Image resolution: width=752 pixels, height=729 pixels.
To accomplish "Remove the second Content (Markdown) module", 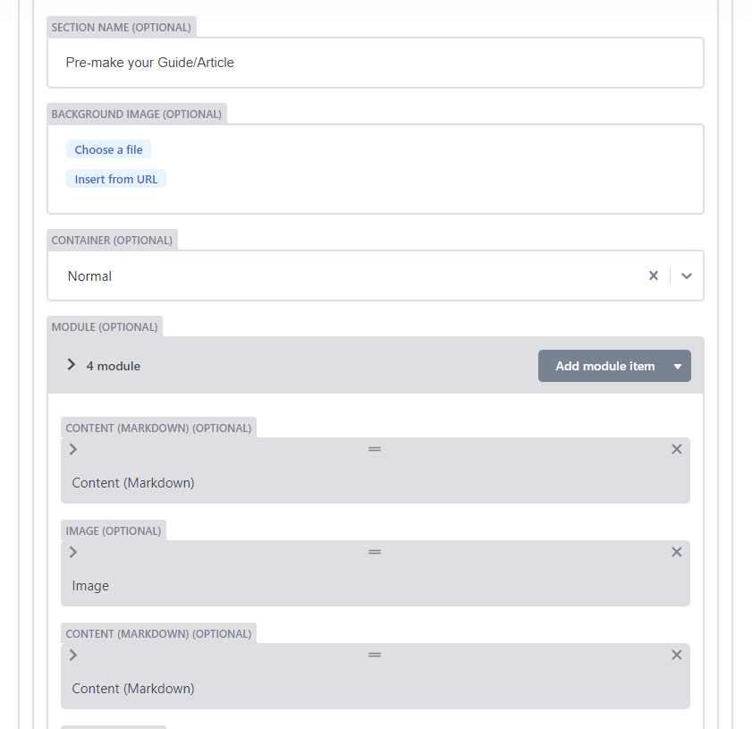I will click(676, 655).
